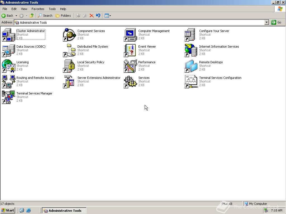Click the Copy To toolbar icon
This screenshot has height=214, width=286.
tap(85, 16)
